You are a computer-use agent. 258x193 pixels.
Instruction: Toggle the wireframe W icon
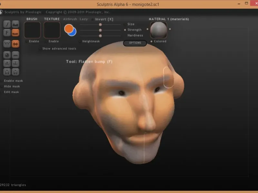pos(7,43)
